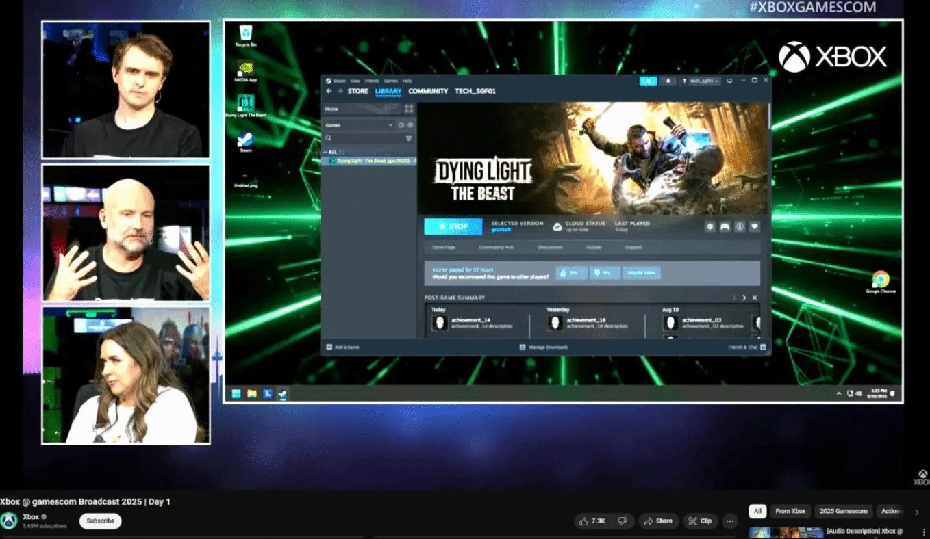This screenshot has height=539, width=930.
Task: Open the Games menu
Action: point(390,81)
